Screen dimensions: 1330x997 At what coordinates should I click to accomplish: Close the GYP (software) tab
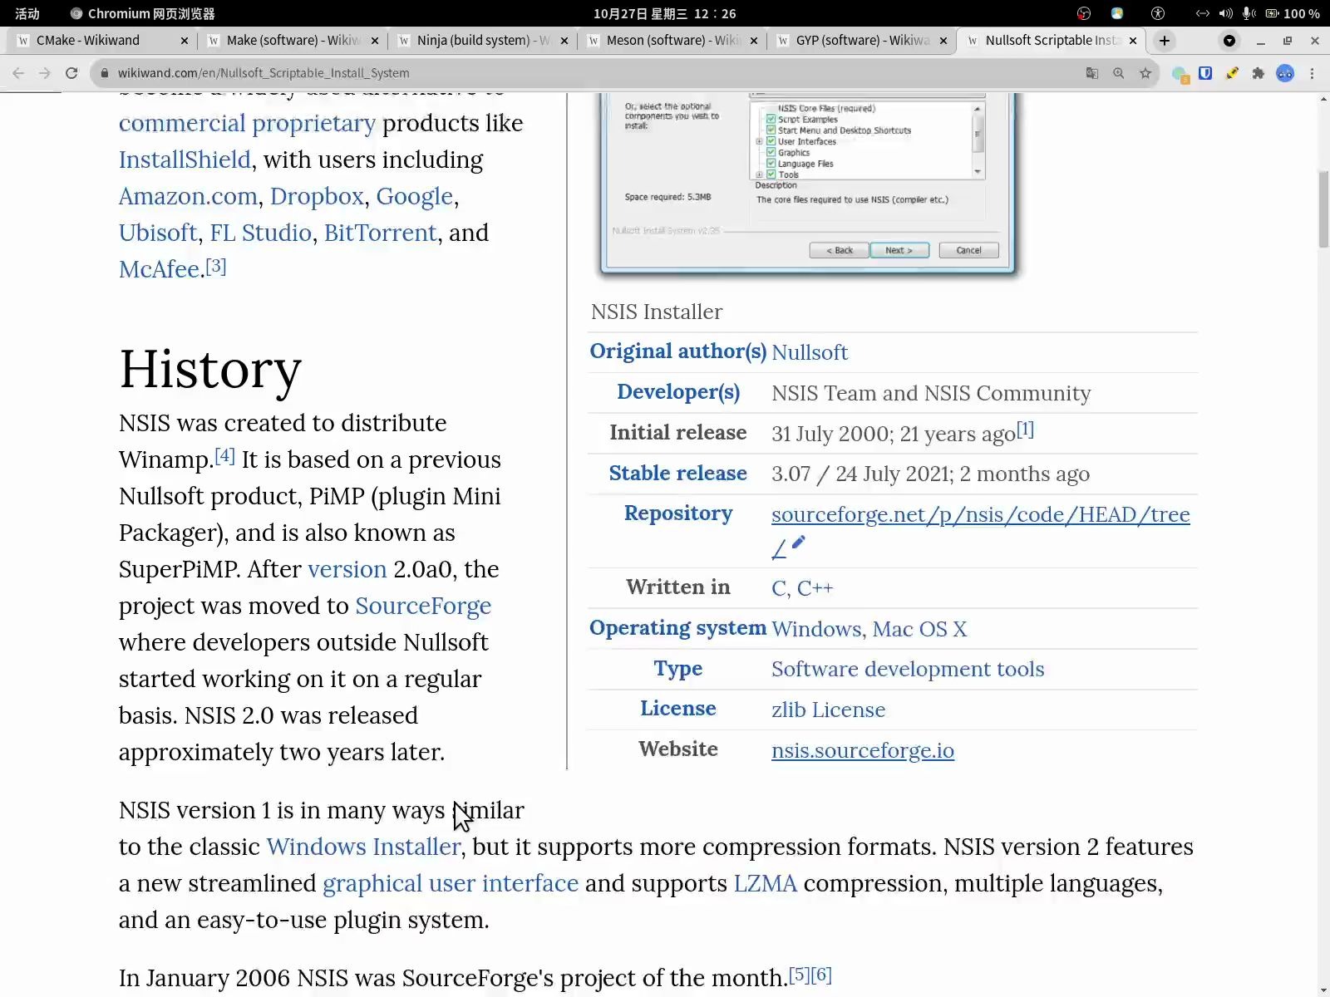[x=943, y=41]
